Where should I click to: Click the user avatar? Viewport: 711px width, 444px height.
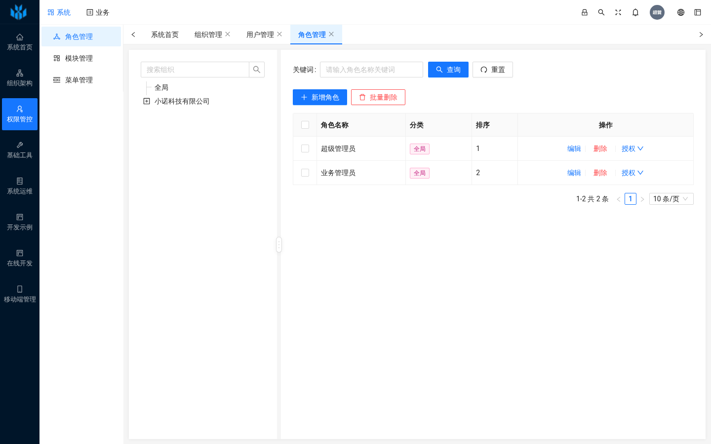coord(657,12)
